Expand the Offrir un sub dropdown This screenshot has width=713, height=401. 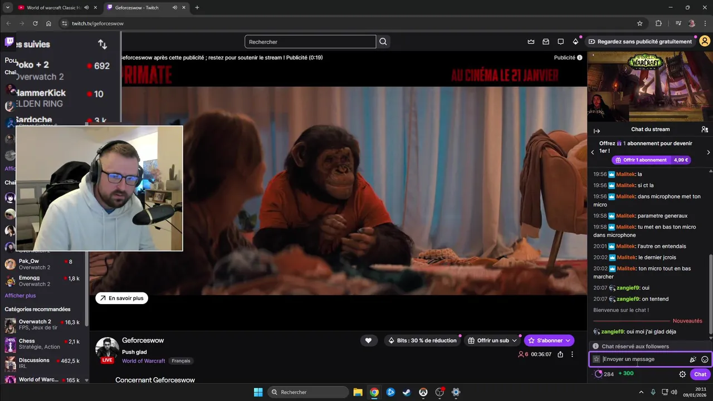(x=515, y=340)
